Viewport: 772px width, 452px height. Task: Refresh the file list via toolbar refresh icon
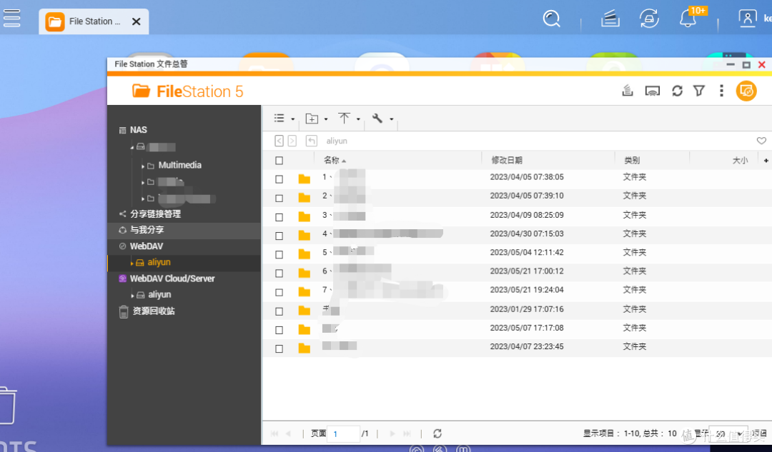[677, 91]
